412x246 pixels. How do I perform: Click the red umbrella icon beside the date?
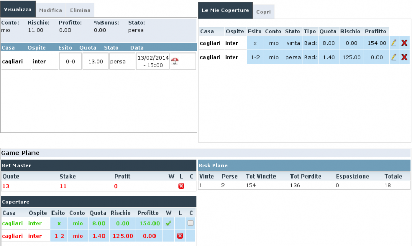[175, 61]
